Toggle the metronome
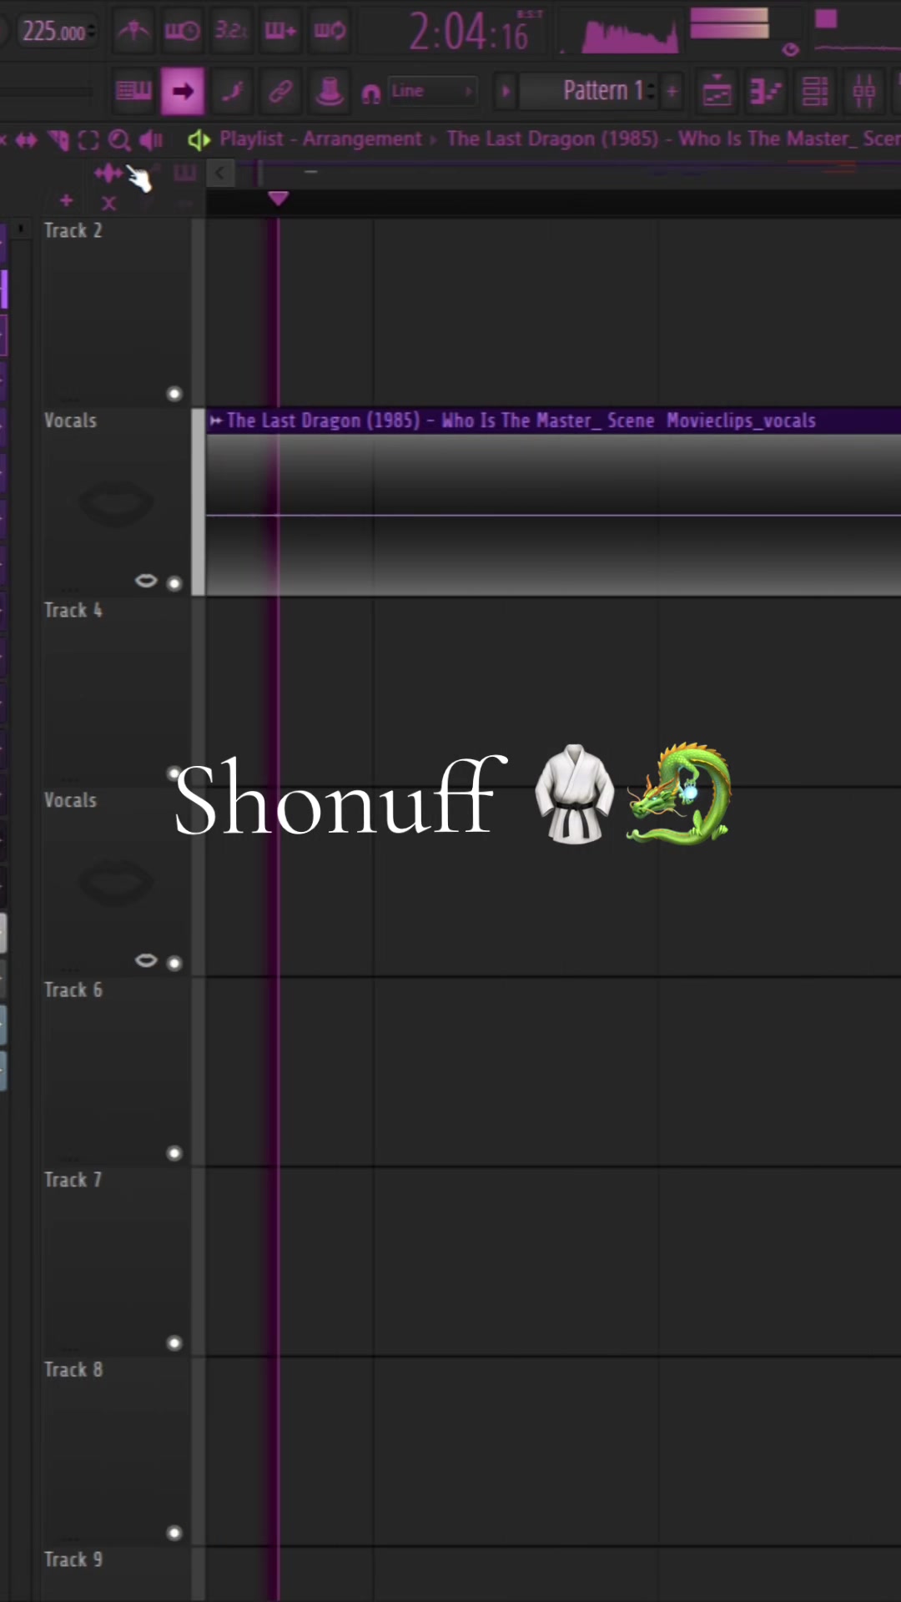Screen dimensions: 901x1602 click(133, 31)
